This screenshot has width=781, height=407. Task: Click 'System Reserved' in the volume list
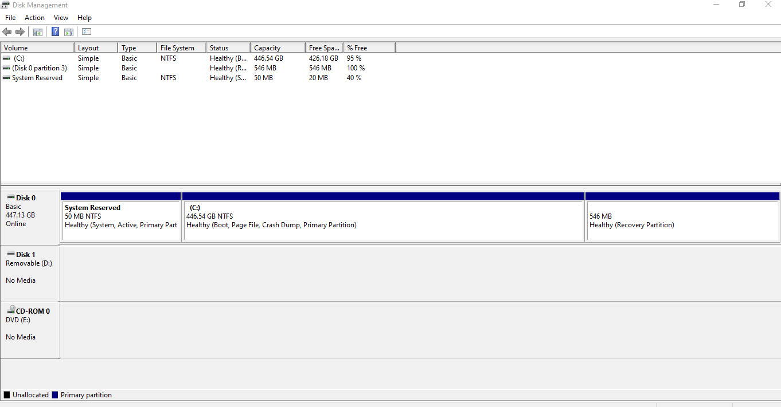pyautogui.click(x=37, y=78)
